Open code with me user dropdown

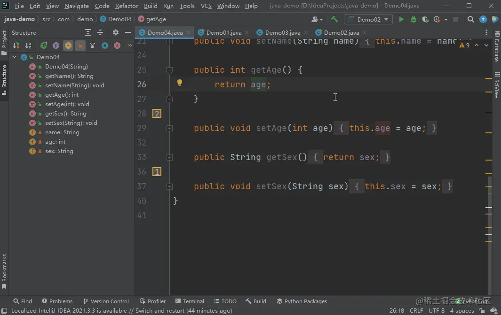[x=317, y=19]
